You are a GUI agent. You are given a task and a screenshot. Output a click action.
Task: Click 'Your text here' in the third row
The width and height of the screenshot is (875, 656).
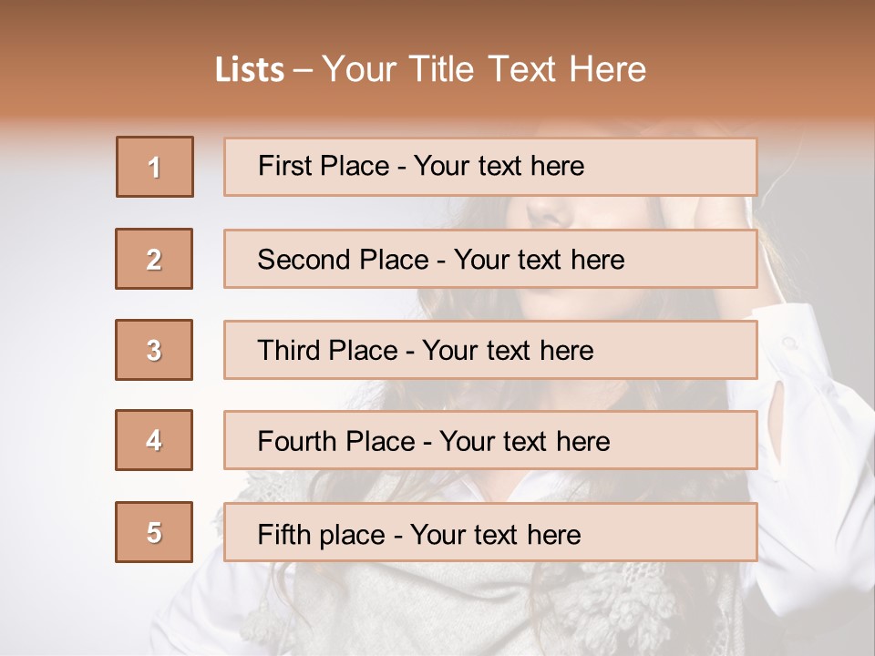click(x=508, y=351)
